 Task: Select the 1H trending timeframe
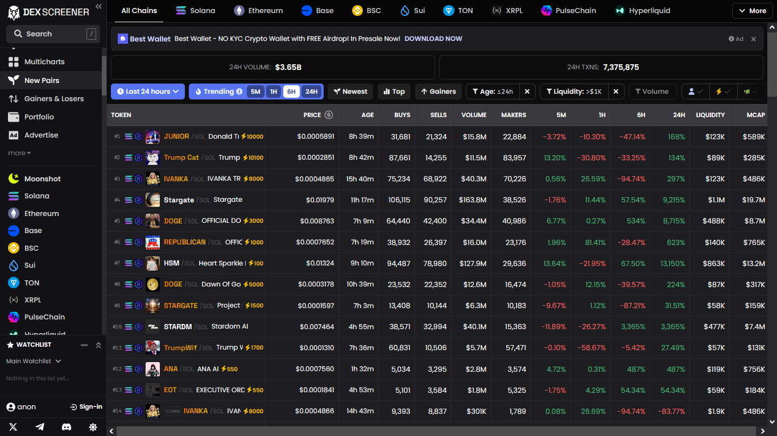coord(274,92)
